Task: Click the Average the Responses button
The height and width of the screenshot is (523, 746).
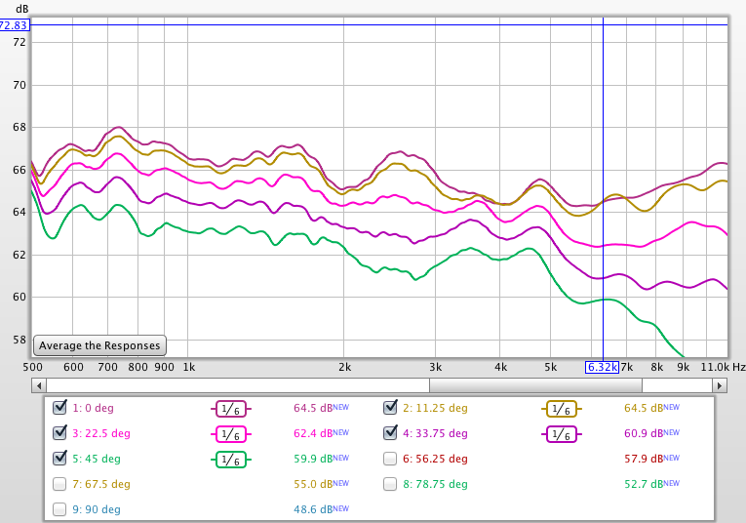Action: click(x=99, y=345)
